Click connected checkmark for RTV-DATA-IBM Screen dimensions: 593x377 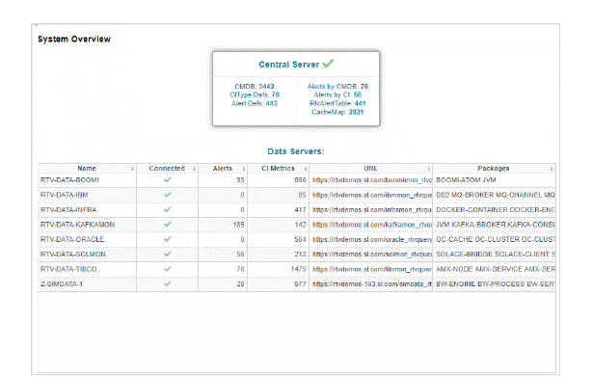167,195
